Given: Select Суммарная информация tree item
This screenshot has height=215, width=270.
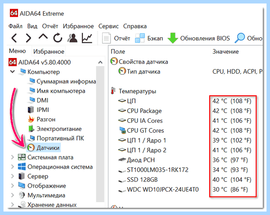Looking at the screenshot, I should pos(66,81).
